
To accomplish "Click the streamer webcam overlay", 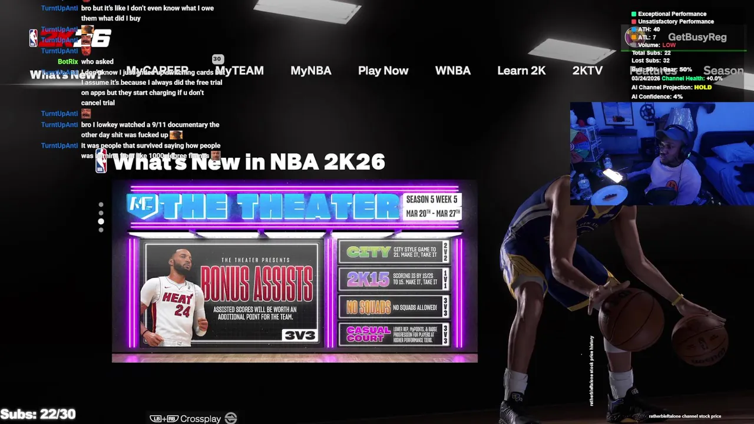I will point(662,154).
